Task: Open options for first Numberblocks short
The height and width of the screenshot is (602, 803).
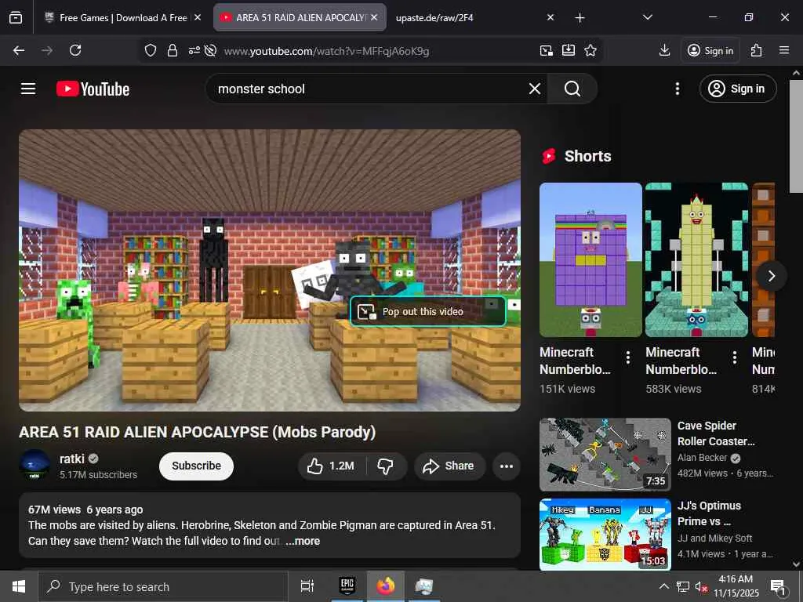Action: click(x=628, y=357)
